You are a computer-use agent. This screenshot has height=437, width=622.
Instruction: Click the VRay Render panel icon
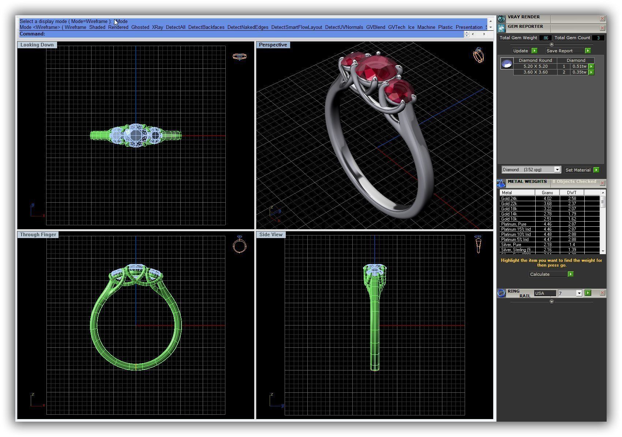501,18
